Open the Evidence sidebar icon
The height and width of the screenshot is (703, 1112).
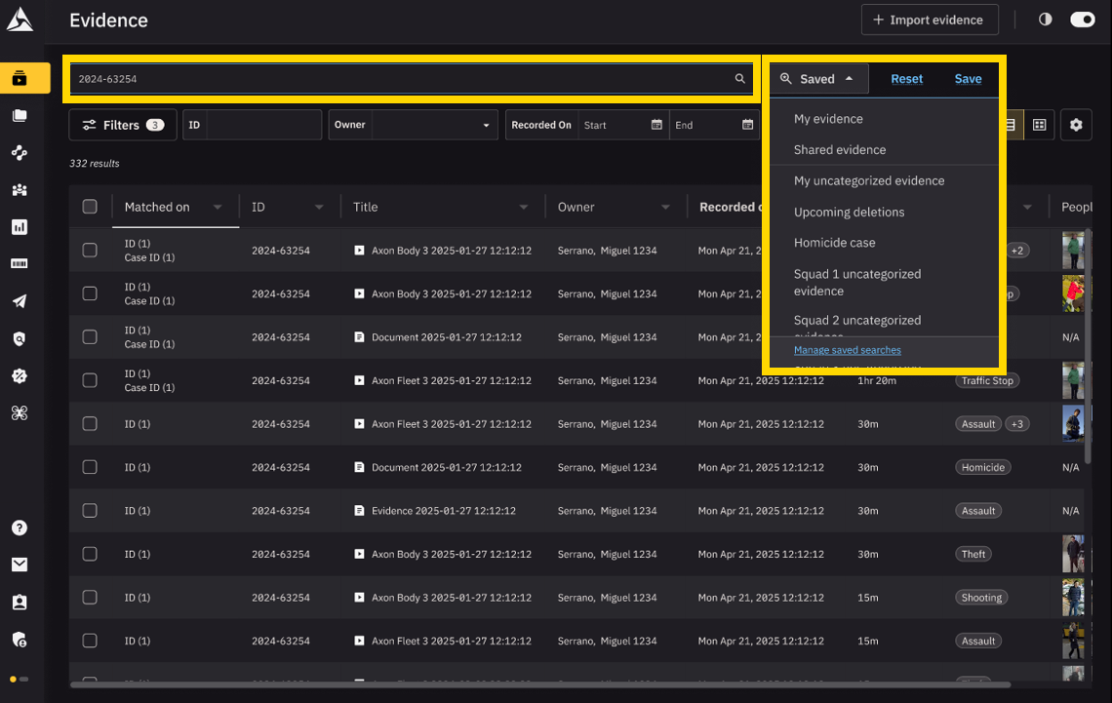(x=20, y=79)
